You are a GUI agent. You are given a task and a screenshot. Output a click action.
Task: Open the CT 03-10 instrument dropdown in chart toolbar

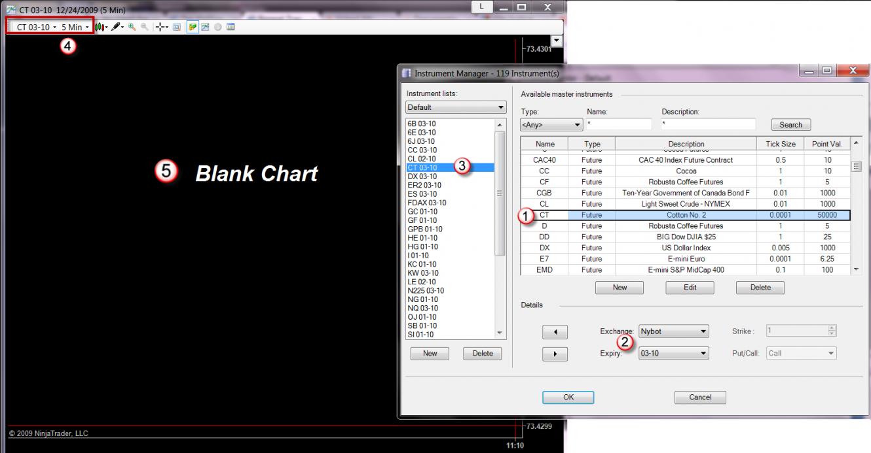pyautogui.click(x=36, y=27)
